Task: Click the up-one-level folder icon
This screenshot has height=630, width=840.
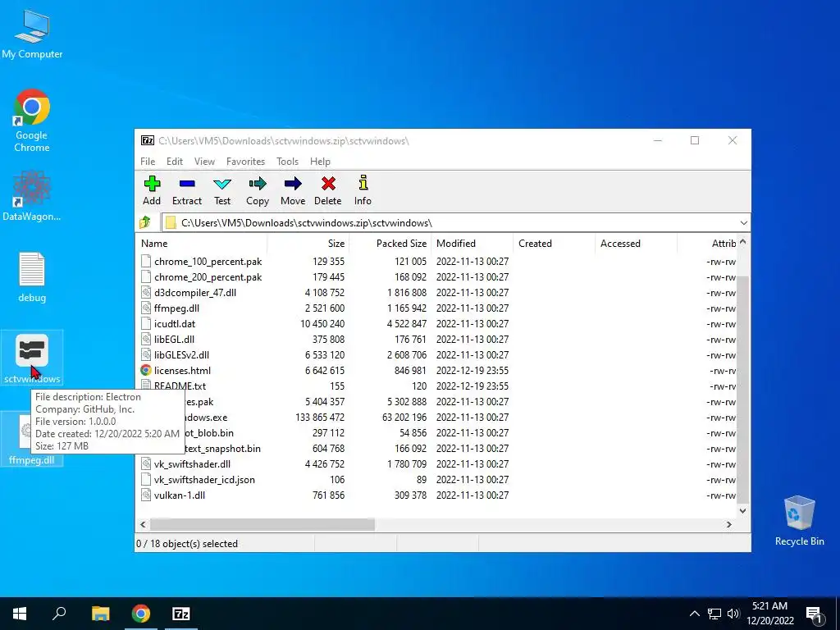Action: [x=145, y=222]
